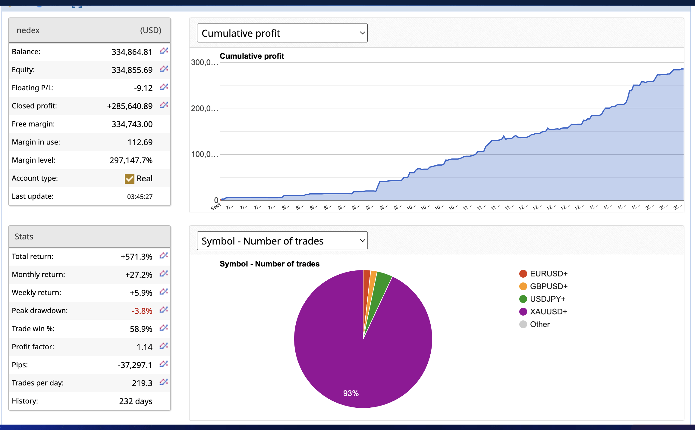Show the chart for Closed profit

click(164, 105)
